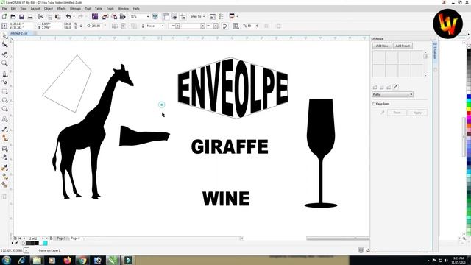This screenshot has width=471, height=265.
Task: Select the Transparency tool in the toolbox
Action: point(5,157)
